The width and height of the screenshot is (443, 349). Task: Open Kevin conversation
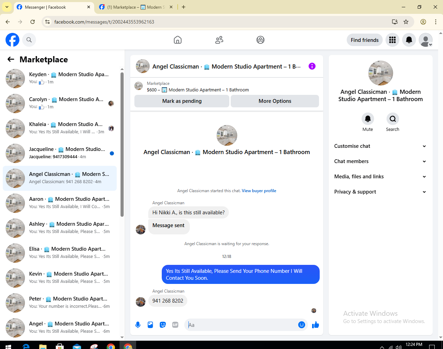60,278
